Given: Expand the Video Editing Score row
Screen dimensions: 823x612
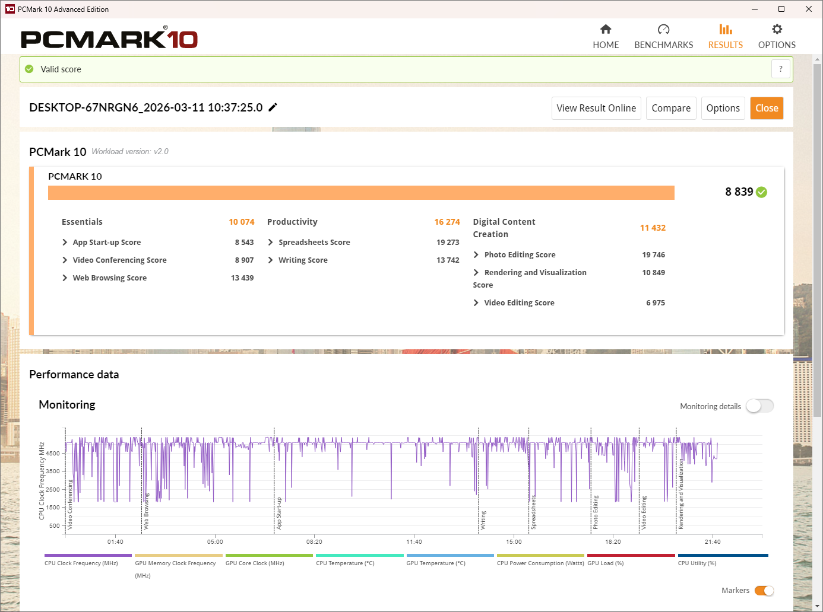Looking at the screenshot, I should [476, 303].
